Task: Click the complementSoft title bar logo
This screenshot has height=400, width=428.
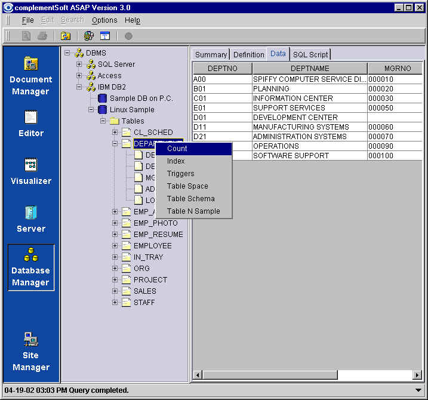Action: pyautogui.click(x=8, y=7)
